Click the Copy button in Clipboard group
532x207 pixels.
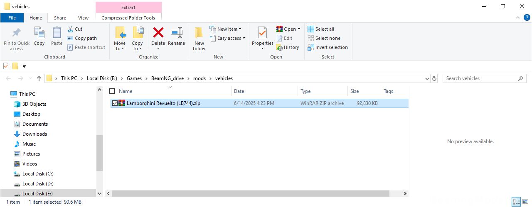[39, 37]
